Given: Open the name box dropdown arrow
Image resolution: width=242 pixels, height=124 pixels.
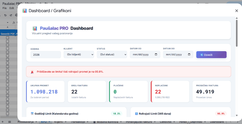Looking at the screenshot, I should [8, 23].
